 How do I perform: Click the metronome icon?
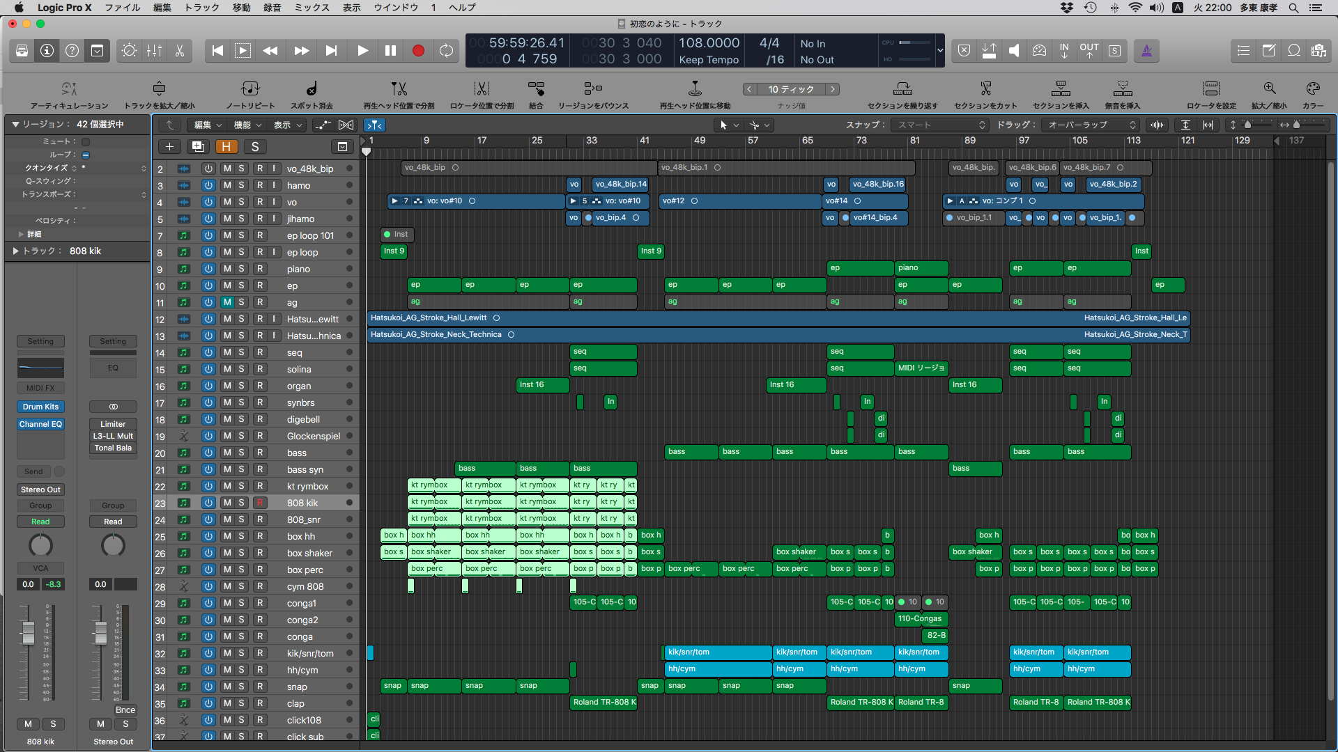(1146, 51)
